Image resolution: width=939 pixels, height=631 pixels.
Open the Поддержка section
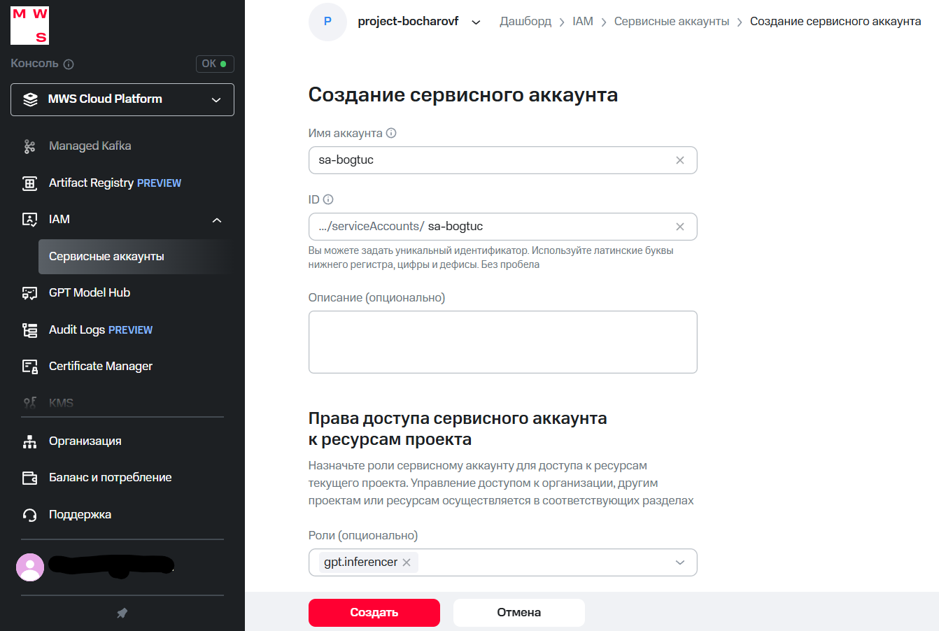tap(80, 514)
